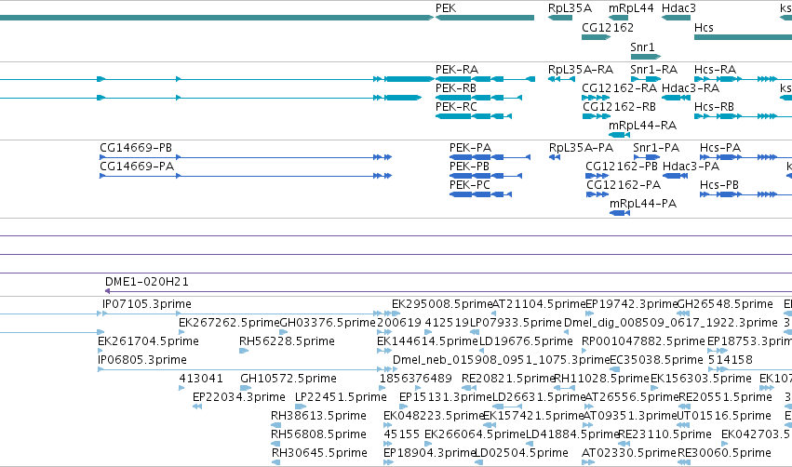Click the PEK-RC transcript label
Viewport: 792px width, 467px height.
[x=456, y=107]
